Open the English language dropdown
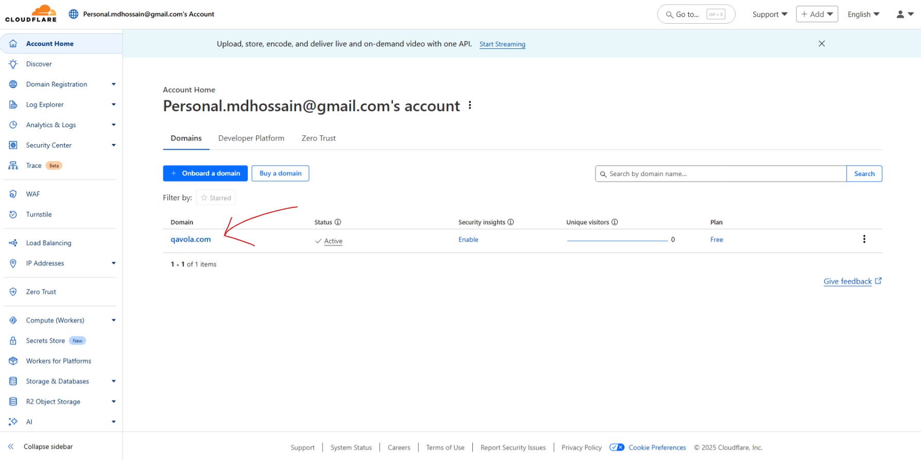 864,14
